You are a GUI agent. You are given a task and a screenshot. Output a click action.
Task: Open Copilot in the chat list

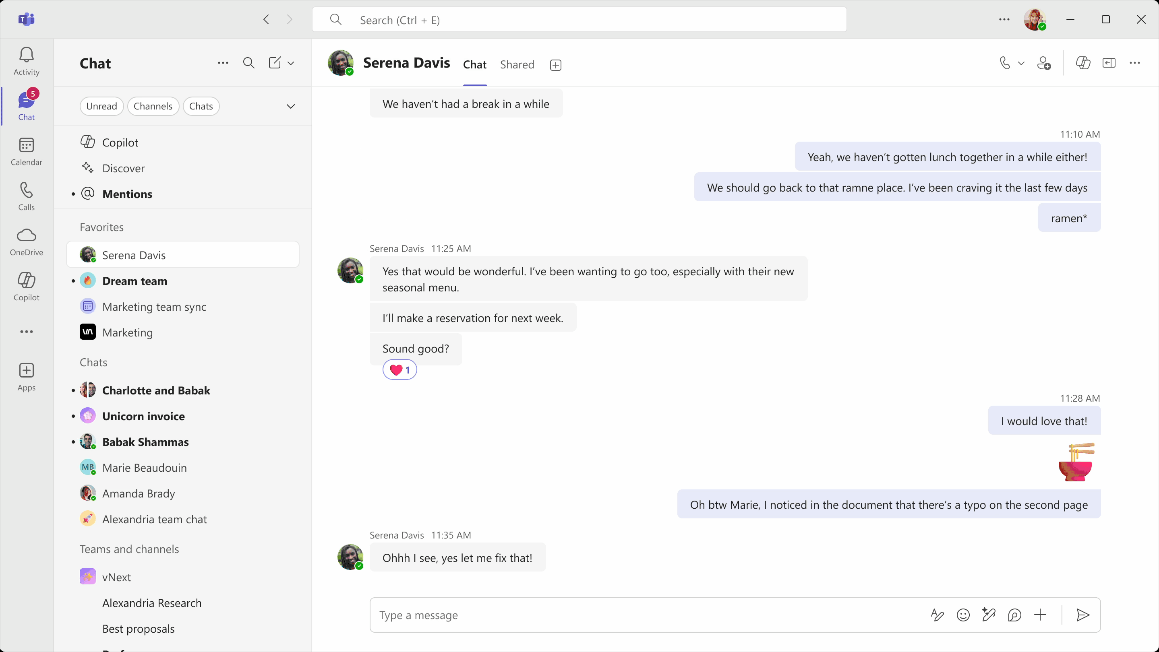click(183, 142)
